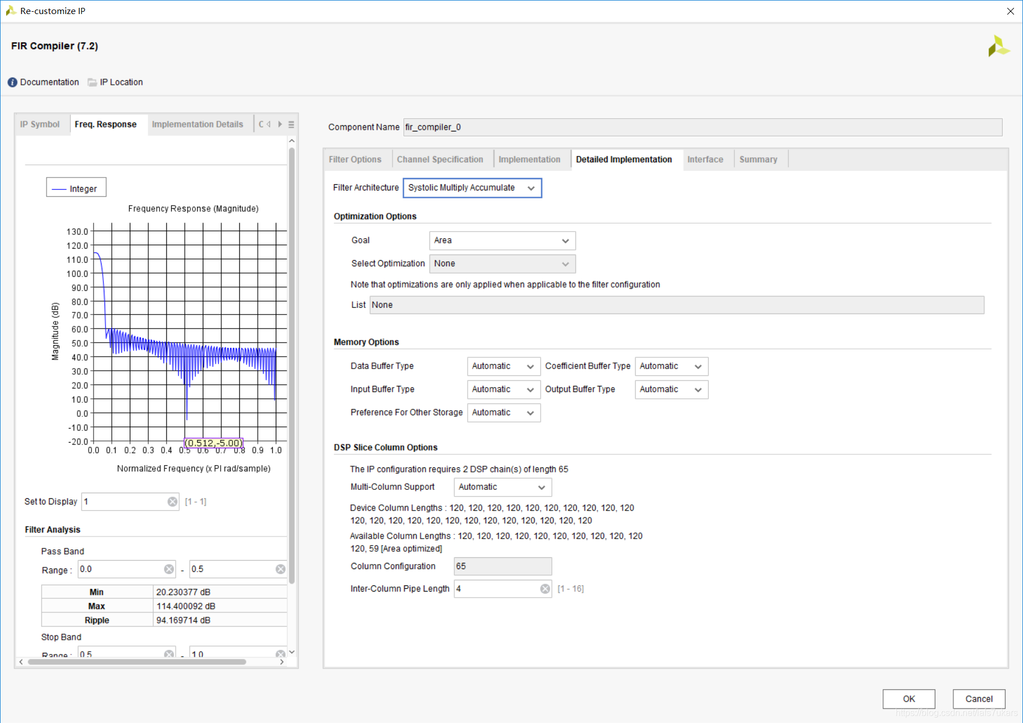The height and width of the screenshot is (723, 1023).
Task: Click the Cancel button
Action: (979, 699)
